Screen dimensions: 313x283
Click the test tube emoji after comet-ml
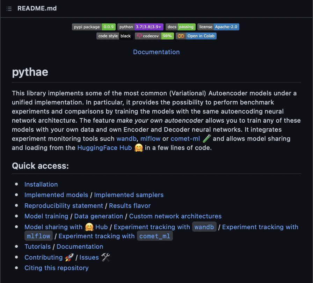click(207, 138)
